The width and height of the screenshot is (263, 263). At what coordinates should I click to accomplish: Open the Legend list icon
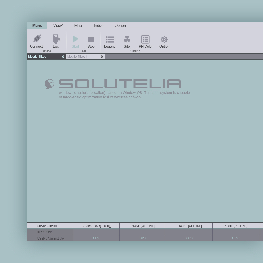110,39
